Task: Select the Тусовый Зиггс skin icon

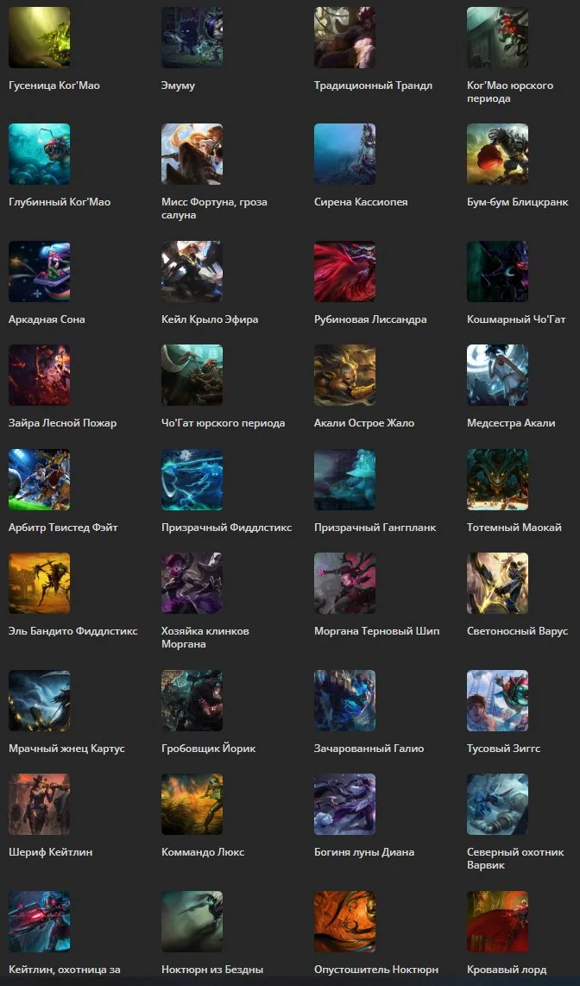Action: 497,700
